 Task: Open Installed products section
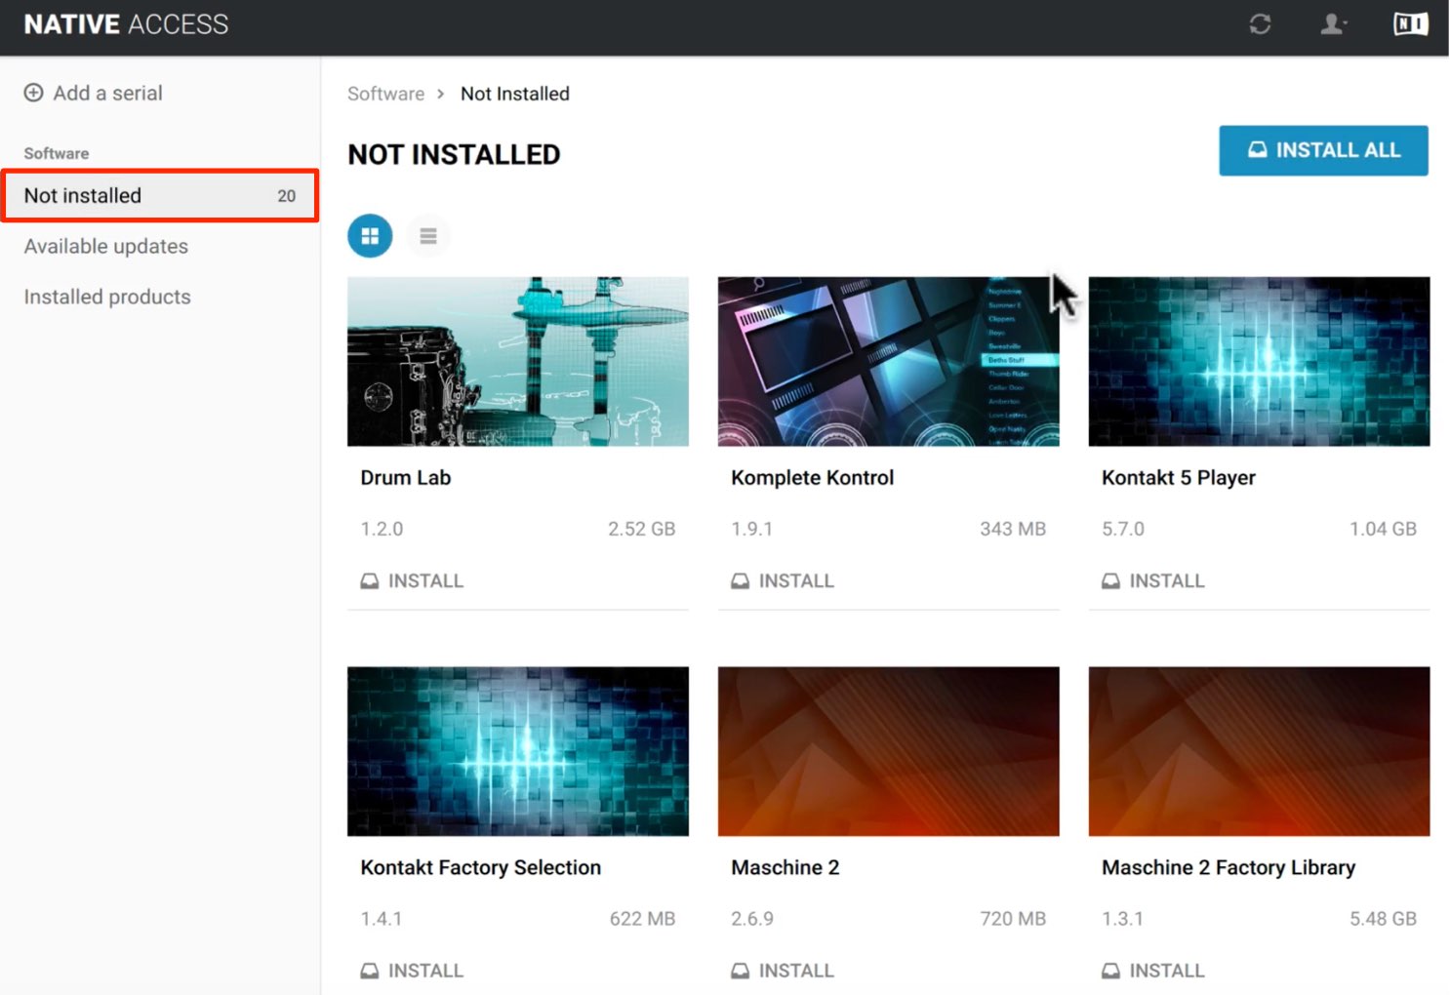click(x=107, y=298)
